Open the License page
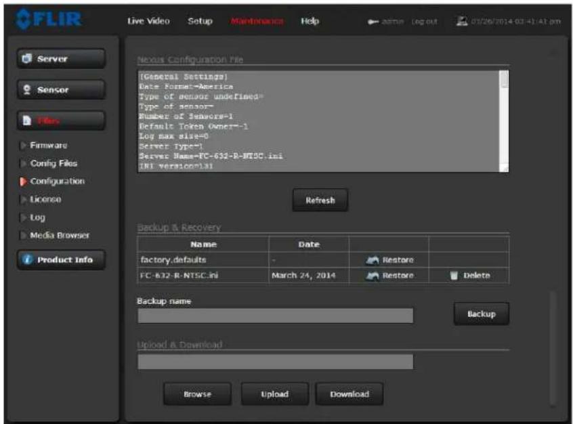The height and width of the screenshot is (424, 573). coord(45,199)
